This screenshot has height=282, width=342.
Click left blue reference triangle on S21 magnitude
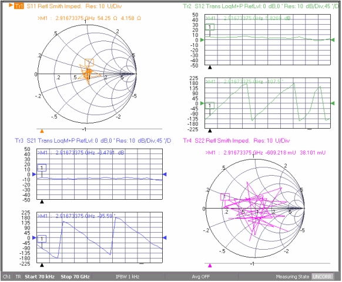[34, 174]
